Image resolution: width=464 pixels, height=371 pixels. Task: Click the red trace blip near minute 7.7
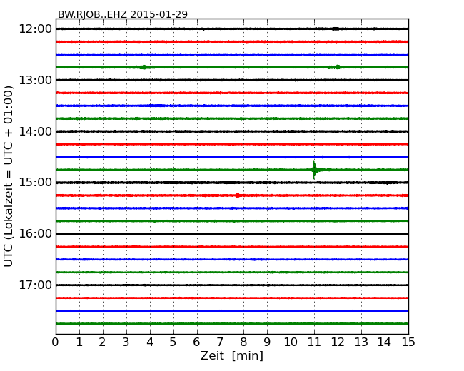click(237, 195)
